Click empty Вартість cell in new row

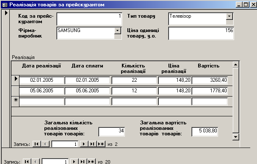[210, 101]
